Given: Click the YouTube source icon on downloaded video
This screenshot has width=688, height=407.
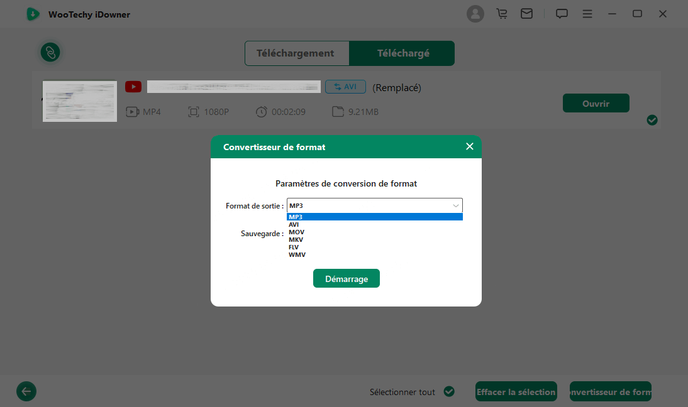Looking at the screenshot, I should pyautogui.click(x=133, y=86).
